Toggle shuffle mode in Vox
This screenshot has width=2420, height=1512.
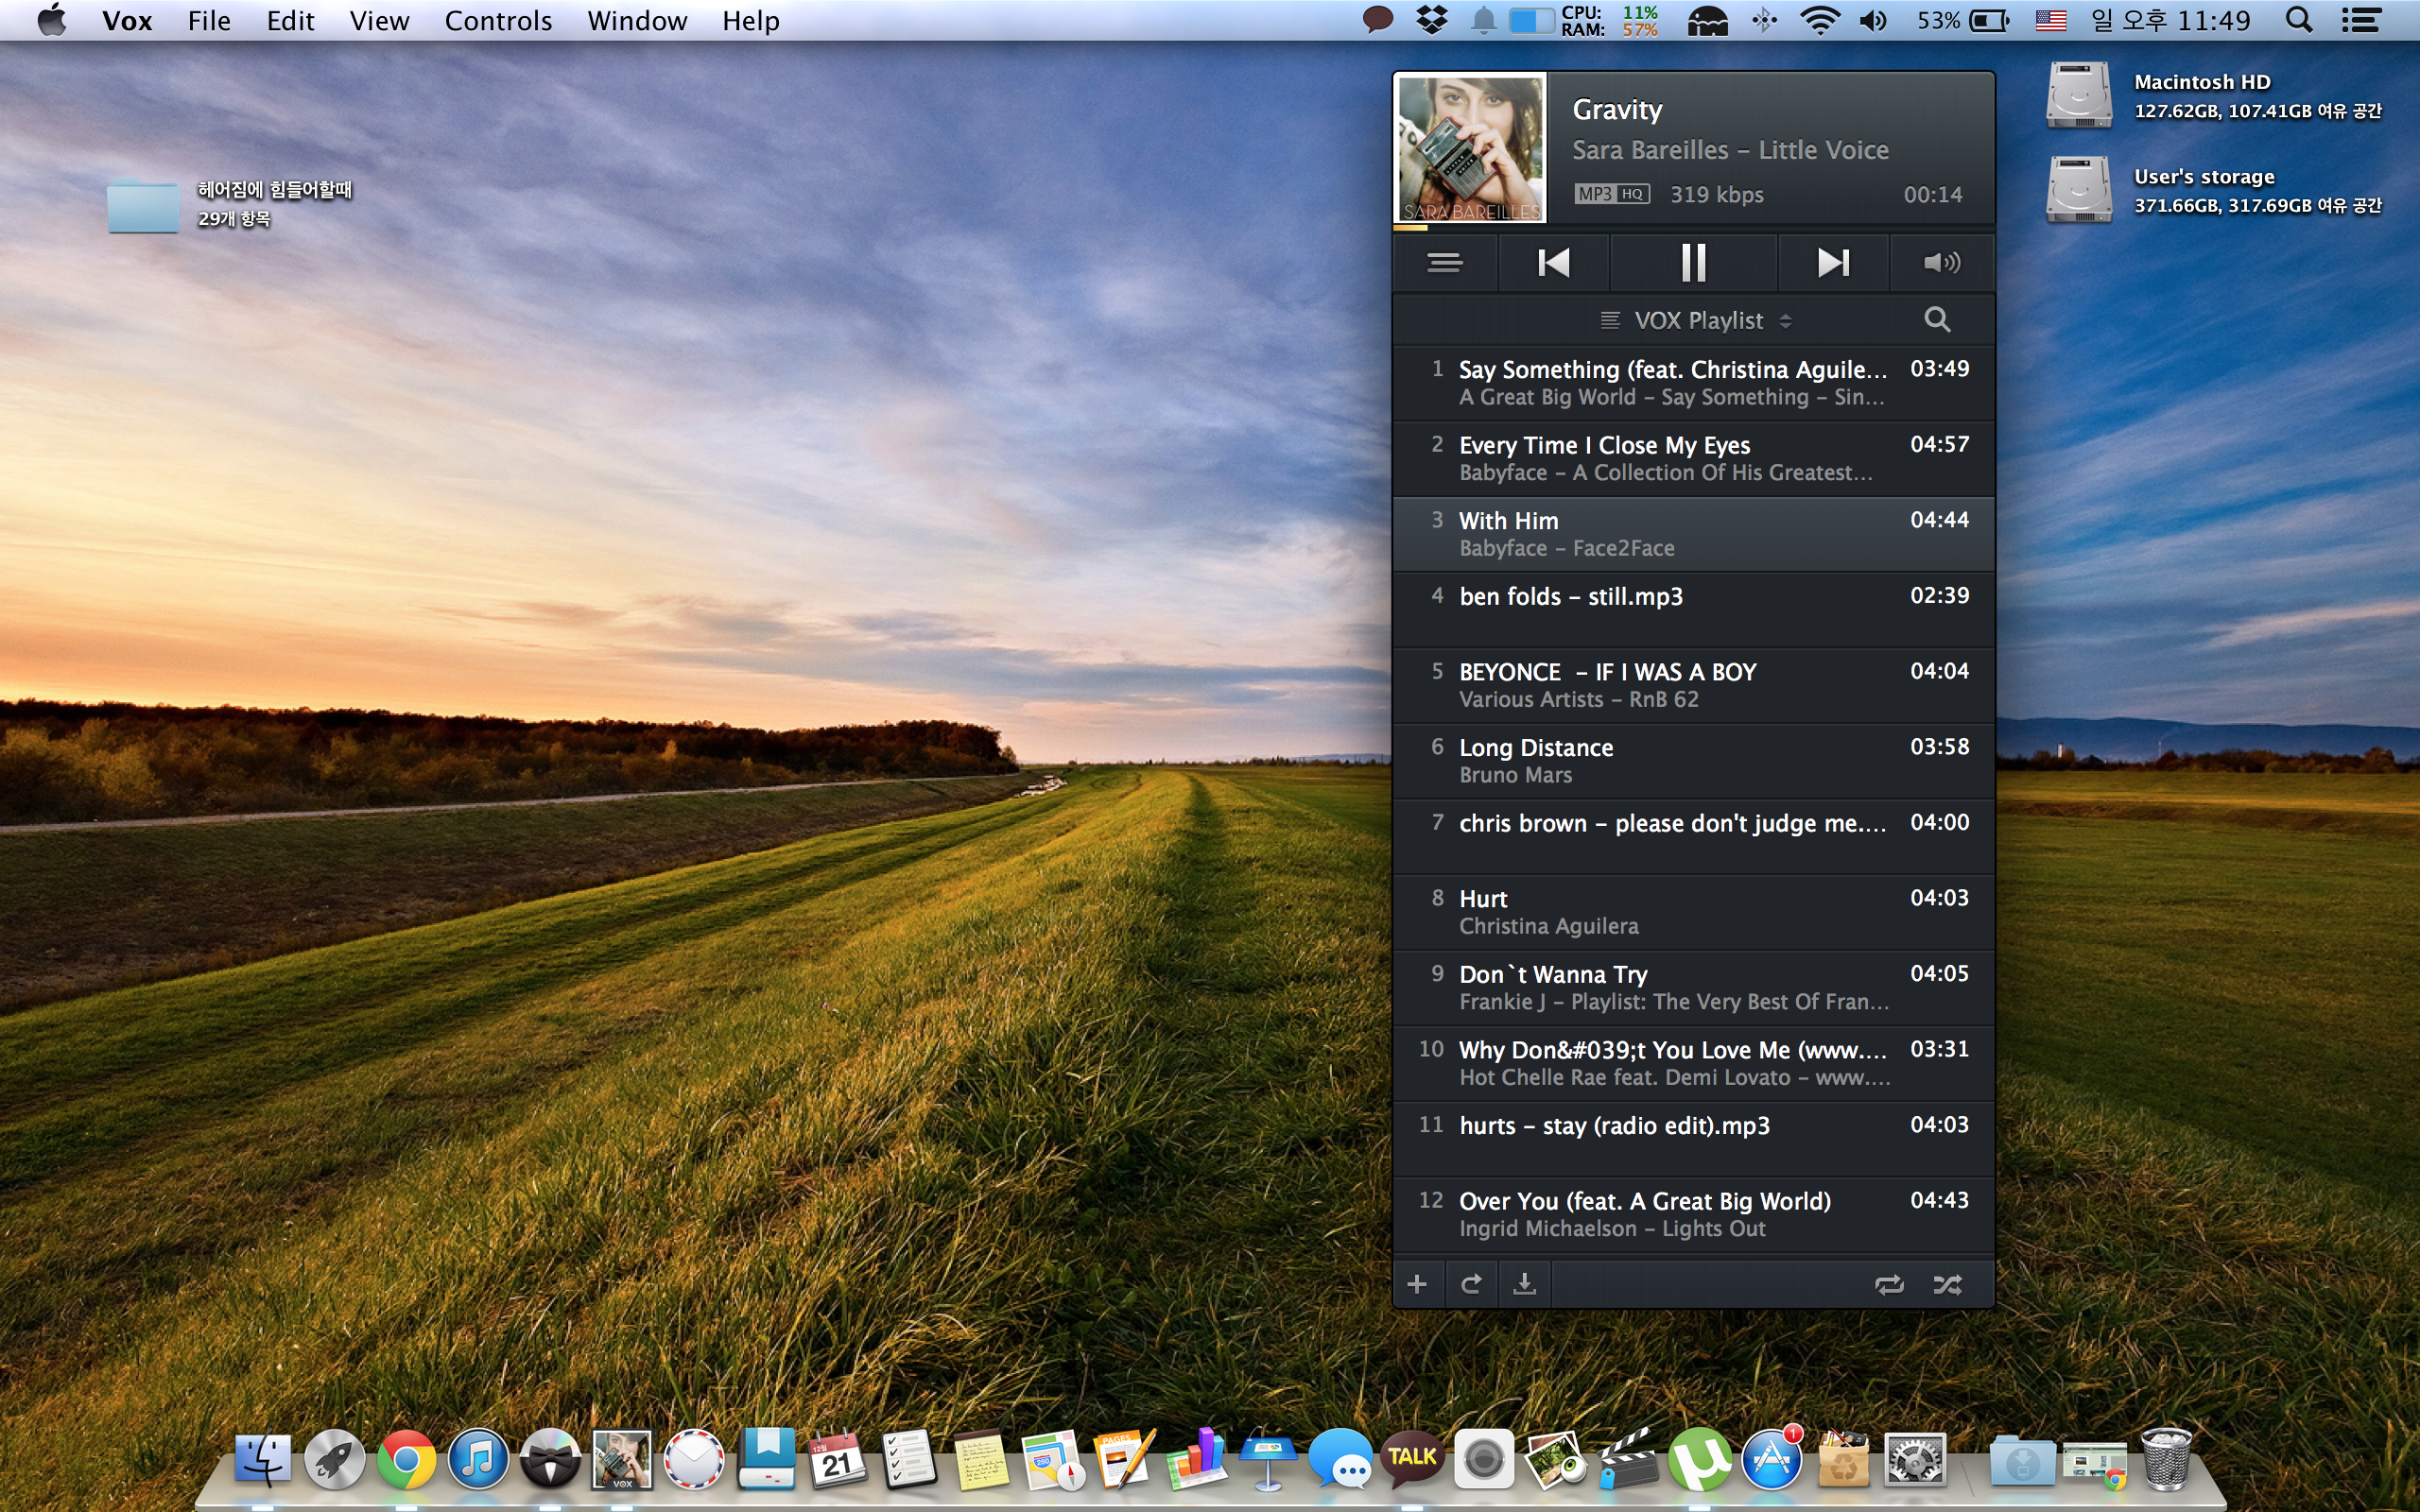pyautogui.click(x=1947, y=1285)
